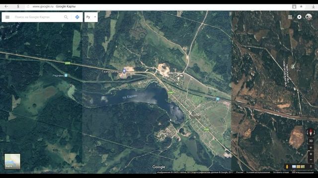Open the third imagery thumbnail
The image size is (318, 178).
tap(303, 167)
